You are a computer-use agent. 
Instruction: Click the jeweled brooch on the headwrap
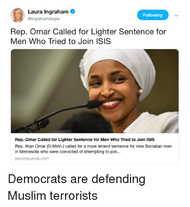82,67
